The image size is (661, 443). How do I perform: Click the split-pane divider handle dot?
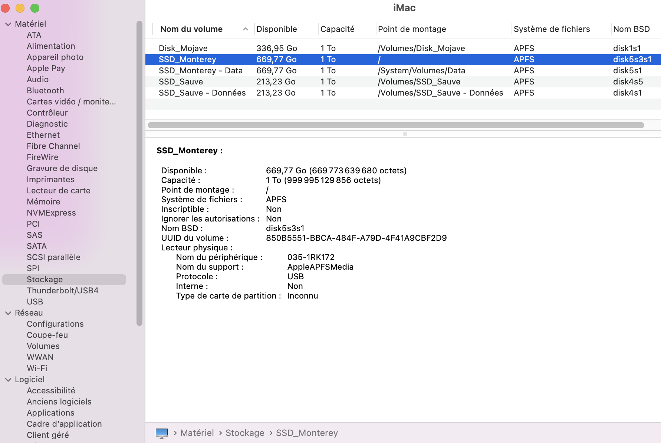point(405,134)
